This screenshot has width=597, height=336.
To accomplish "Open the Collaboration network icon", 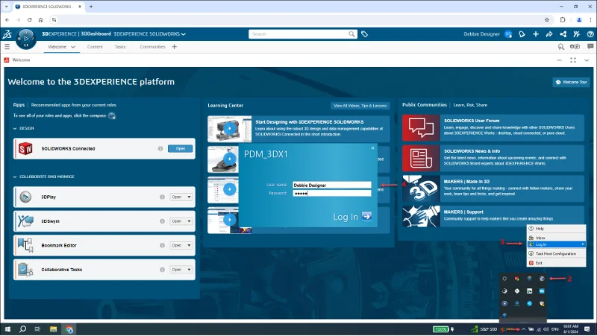I will pyautogui.click(x=563, y=34).
